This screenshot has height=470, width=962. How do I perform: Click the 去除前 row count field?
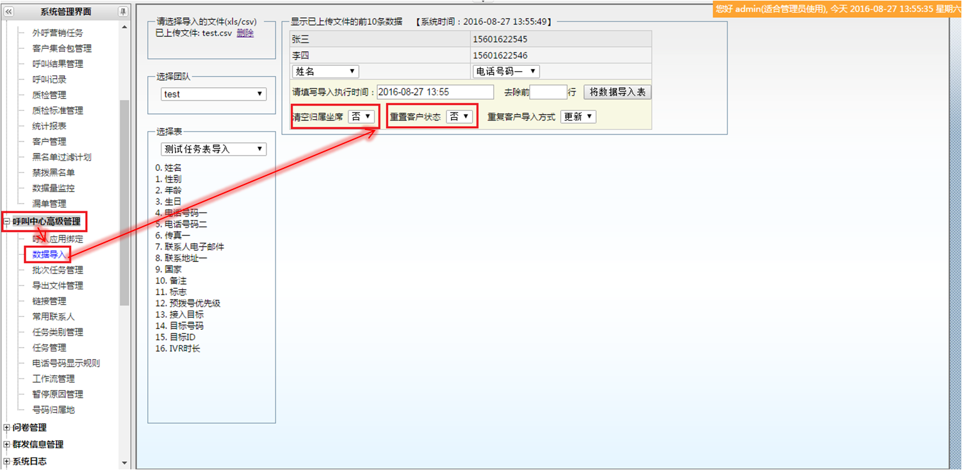548,92
